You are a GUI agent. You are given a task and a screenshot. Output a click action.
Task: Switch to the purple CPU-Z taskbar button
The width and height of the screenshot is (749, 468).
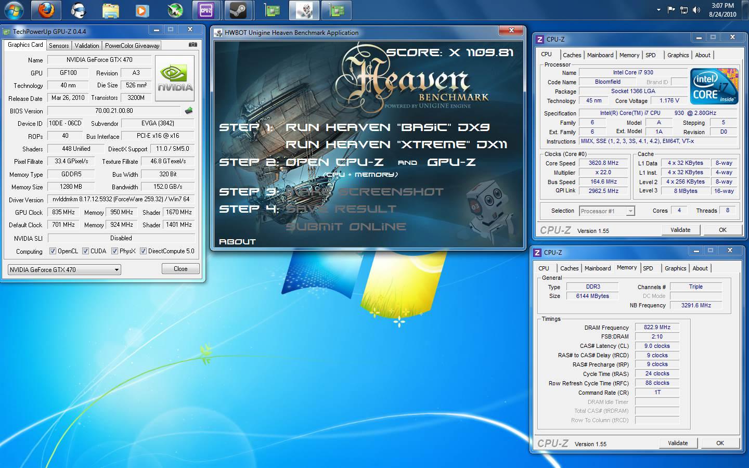click(x=206, y=10)
